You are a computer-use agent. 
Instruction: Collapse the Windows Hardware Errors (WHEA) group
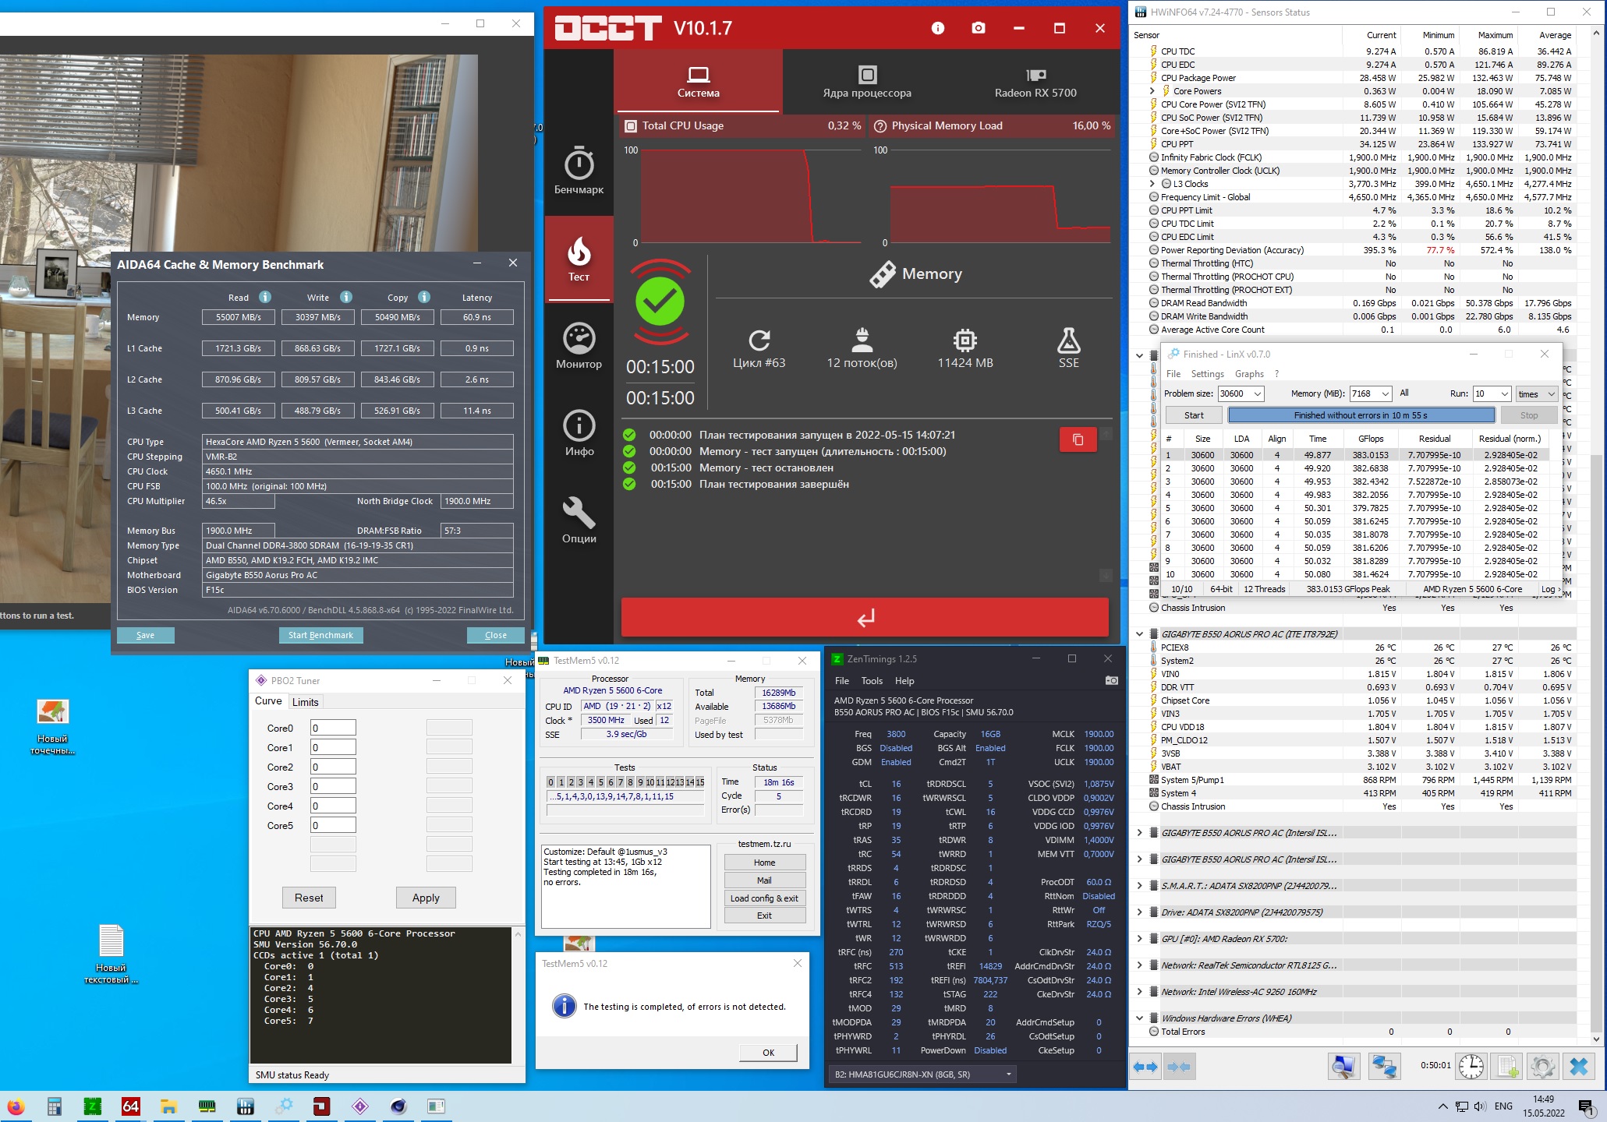coord(1139,1018)
